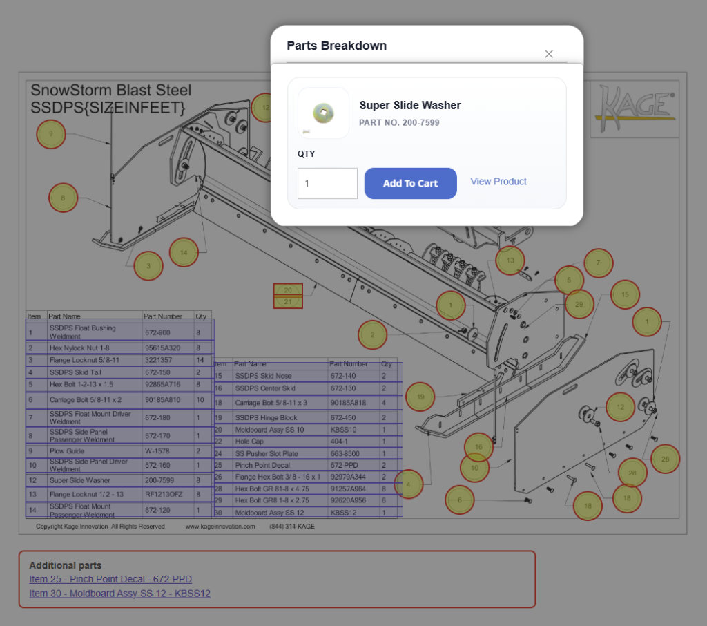Click hotspot marker 13 on the diagram
The width and height of the screenshot is (707, 626).
tap(510, 260)
